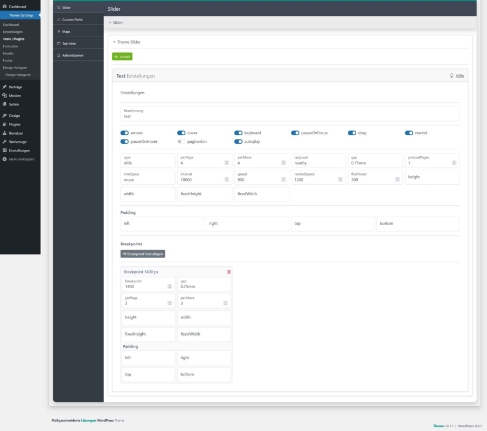Click the Menü einklappen collapse icon
487x431 pixels.
click(x=4, y=159)
